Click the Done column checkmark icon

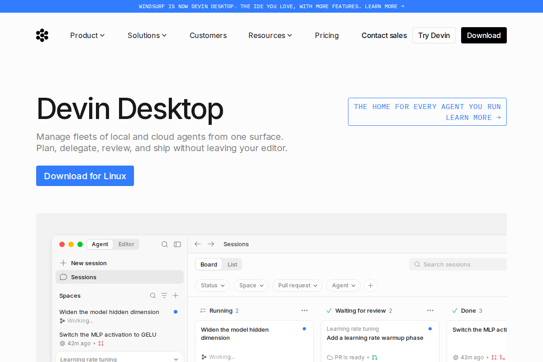point(455,310)
